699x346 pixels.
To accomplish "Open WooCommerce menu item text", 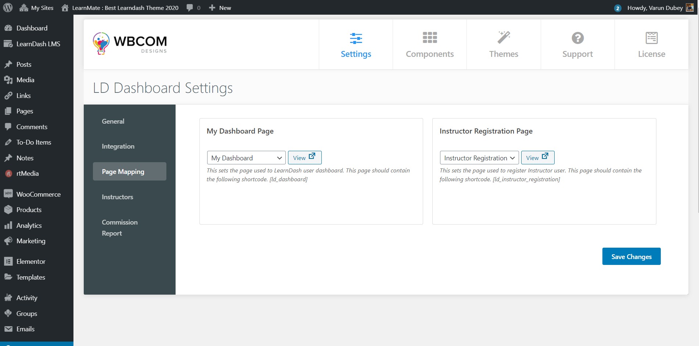I will tap(39, 194).
